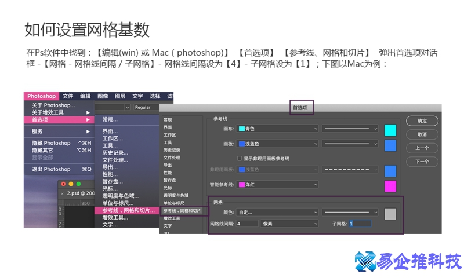Close the 2.psd document tab
The width and height of the screenshot is (464, 278).
point(62,194)
